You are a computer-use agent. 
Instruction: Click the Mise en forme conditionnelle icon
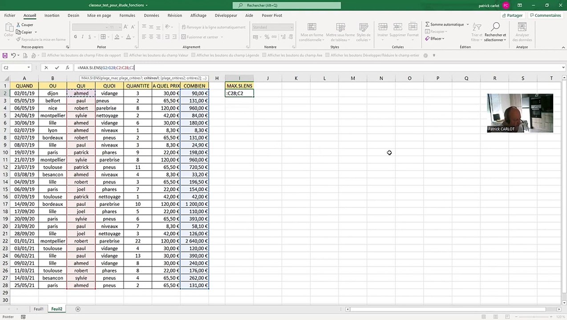pos(312,27)
